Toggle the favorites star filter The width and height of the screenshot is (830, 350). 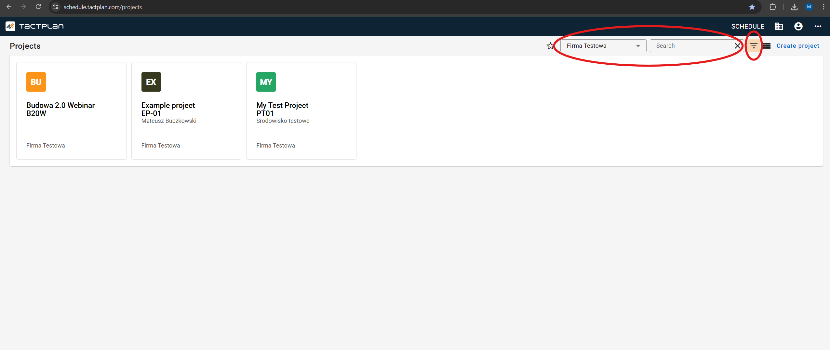550,46
